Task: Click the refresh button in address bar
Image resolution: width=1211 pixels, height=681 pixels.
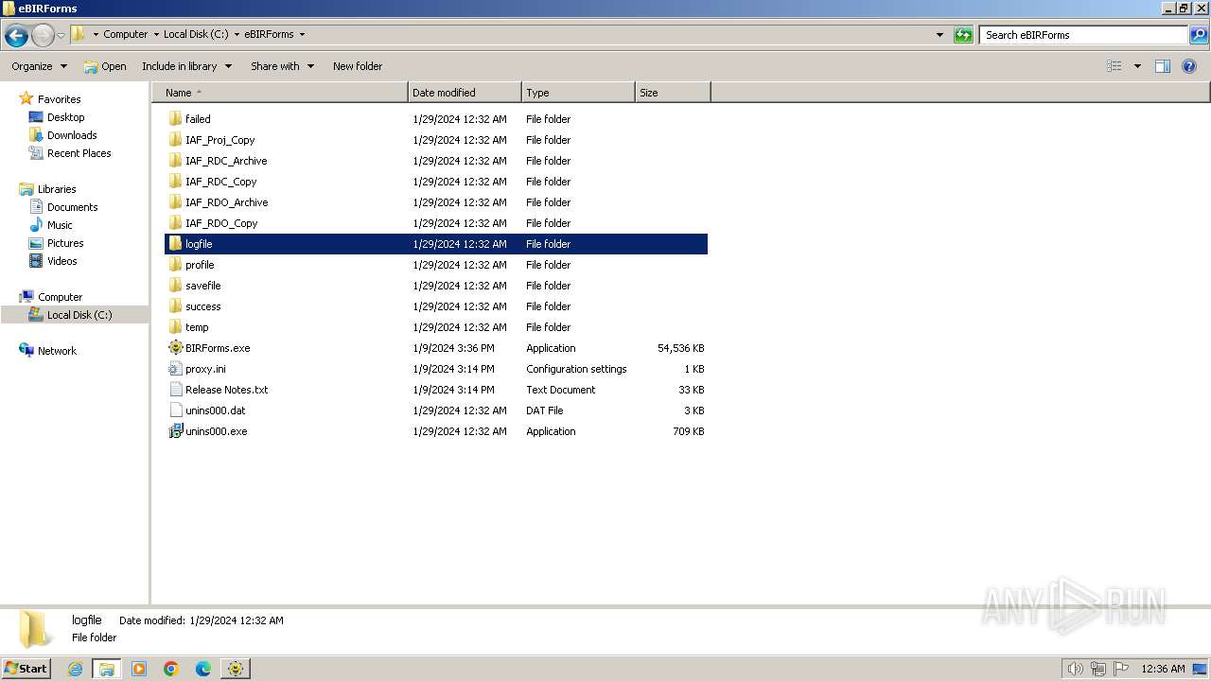Action: (x=963, y=35)
